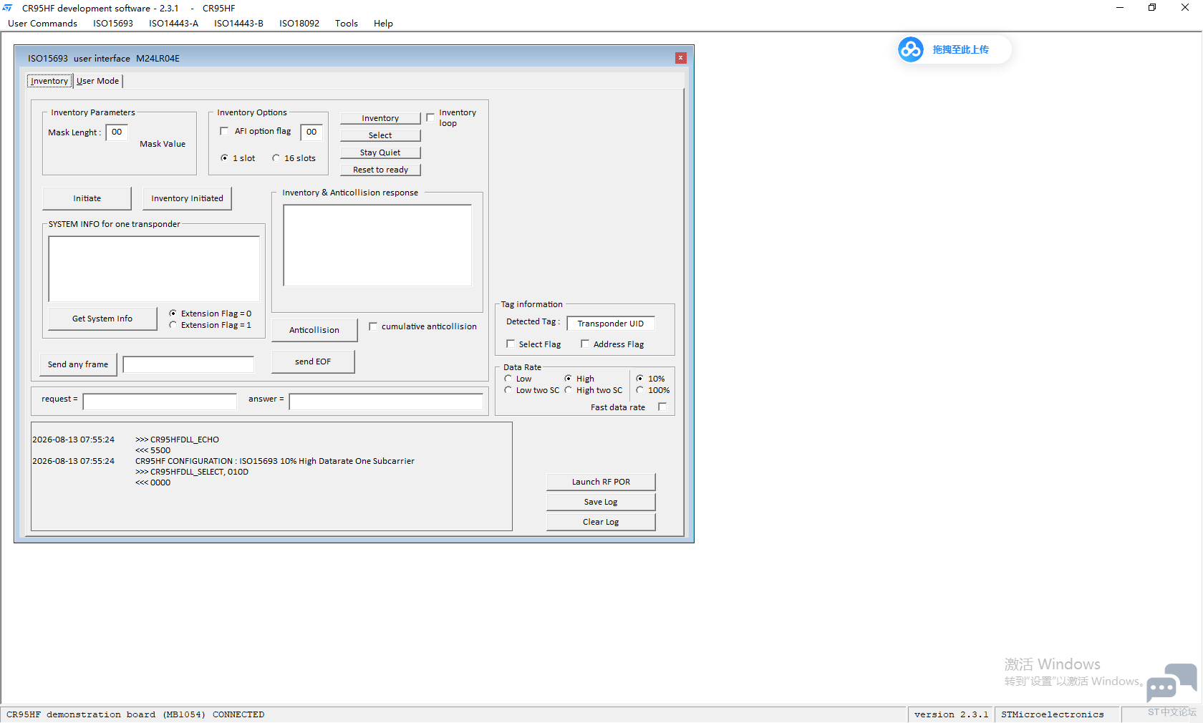Open the ISO14443-B menu
Screen dimensions: 1203x723
coord(238,24)
